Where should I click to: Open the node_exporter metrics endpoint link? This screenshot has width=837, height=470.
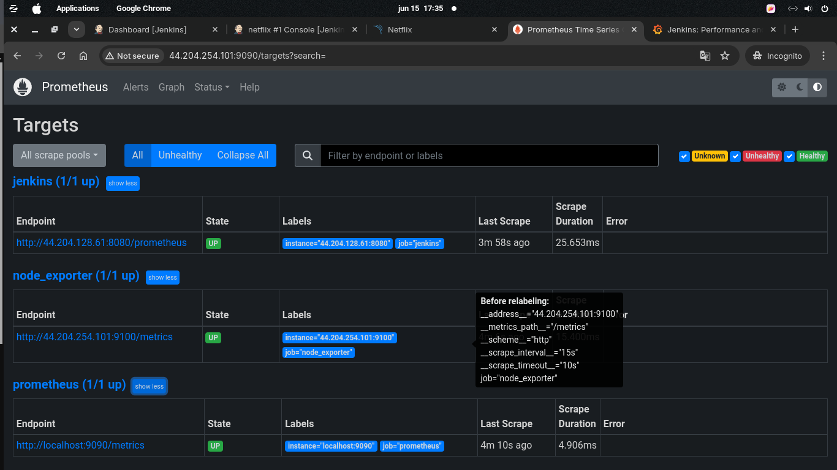94,337
